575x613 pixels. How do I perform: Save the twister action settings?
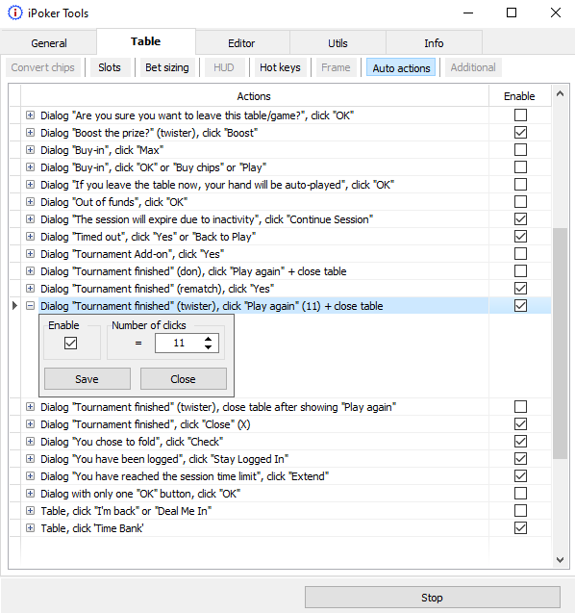tap(87, 379)
